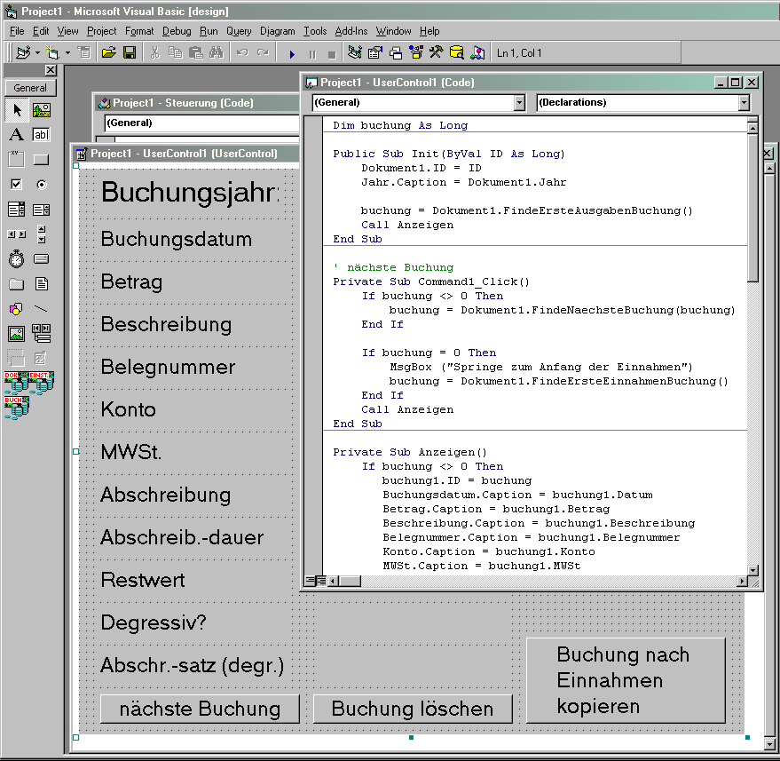Open the Properties Window icon

(375, 52)
